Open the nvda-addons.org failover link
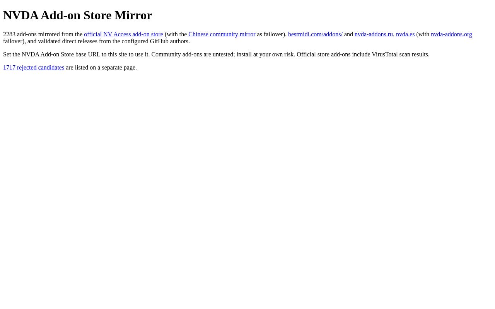 pyautogui.click(x=451, y=34)
